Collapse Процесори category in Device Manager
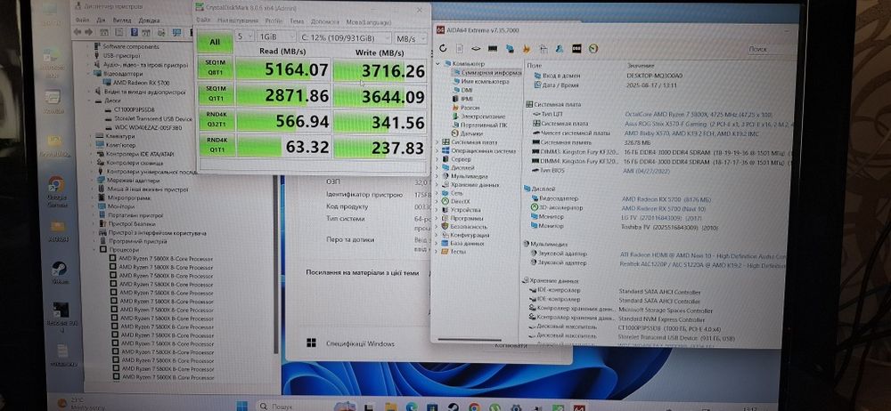Image resolution: width=891 pixels, height=411 pixels. click(95, 250)
